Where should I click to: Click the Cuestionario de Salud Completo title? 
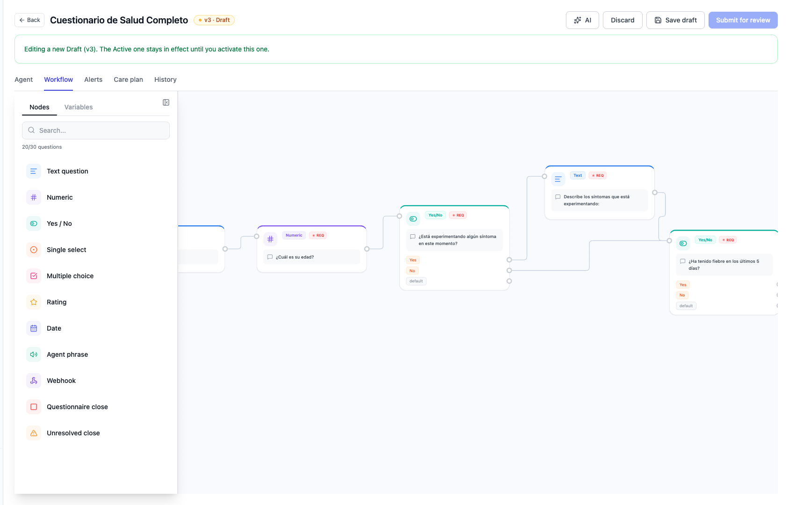(119, 20)
